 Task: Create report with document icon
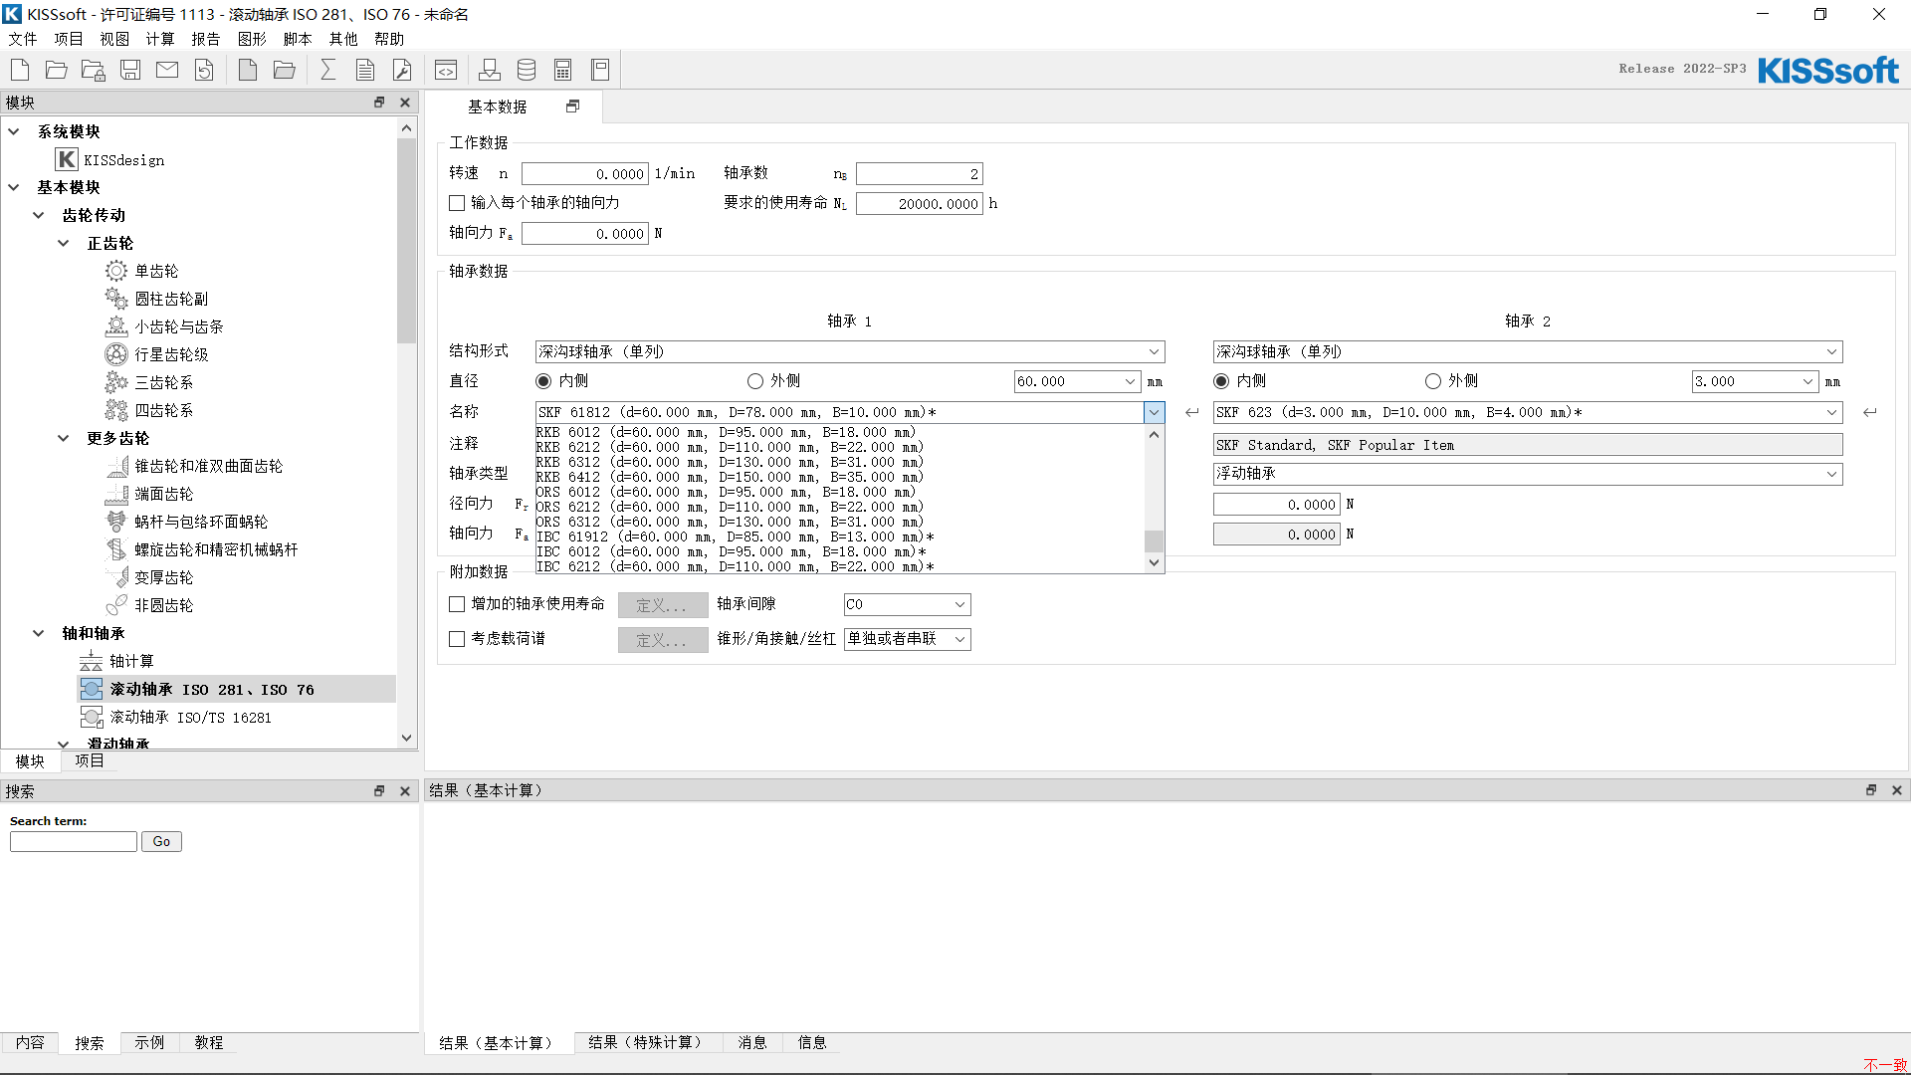coord(365,70)
